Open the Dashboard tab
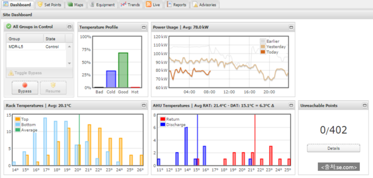373x178 pixels. 17,5
